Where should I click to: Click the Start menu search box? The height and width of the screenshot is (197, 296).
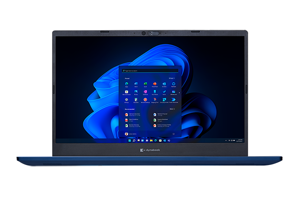tap(150, 71)
